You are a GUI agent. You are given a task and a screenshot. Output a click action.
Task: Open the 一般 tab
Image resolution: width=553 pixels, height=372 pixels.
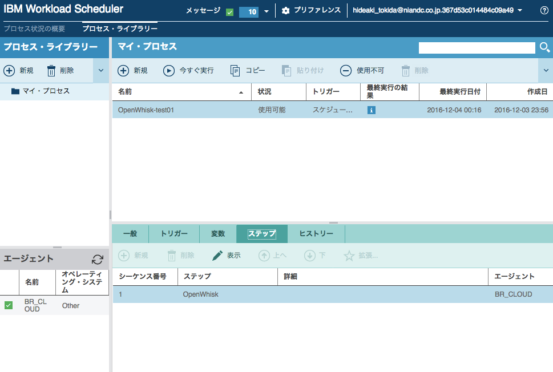(130, 234)
